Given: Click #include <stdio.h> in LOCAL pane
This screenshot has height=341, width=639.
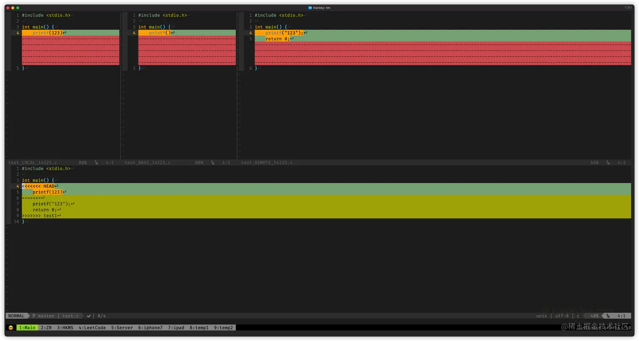Looking at the screenshot, I should tap(46, 15).
